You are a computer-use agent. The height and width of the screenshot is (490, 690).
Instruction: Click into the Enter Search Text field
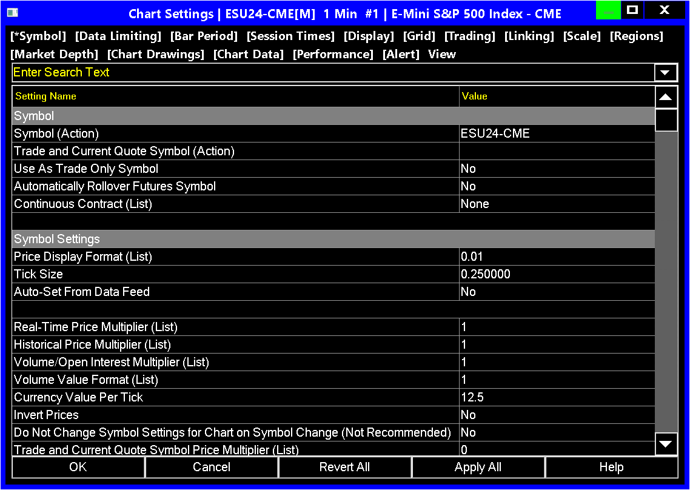pos(333,73)
